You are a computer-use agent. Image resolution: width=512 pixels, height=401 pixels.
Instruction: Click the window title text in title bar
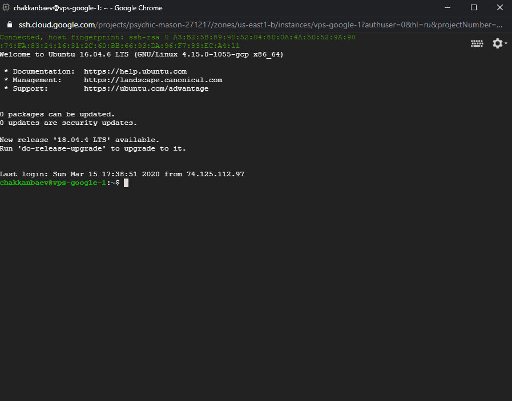[x=87, y=8]
